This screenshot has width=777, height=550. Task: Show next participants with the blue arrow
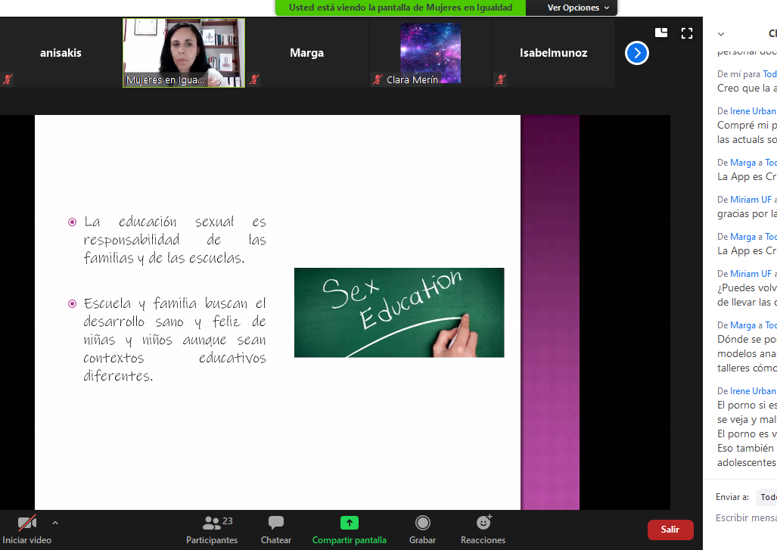[637, 53]
